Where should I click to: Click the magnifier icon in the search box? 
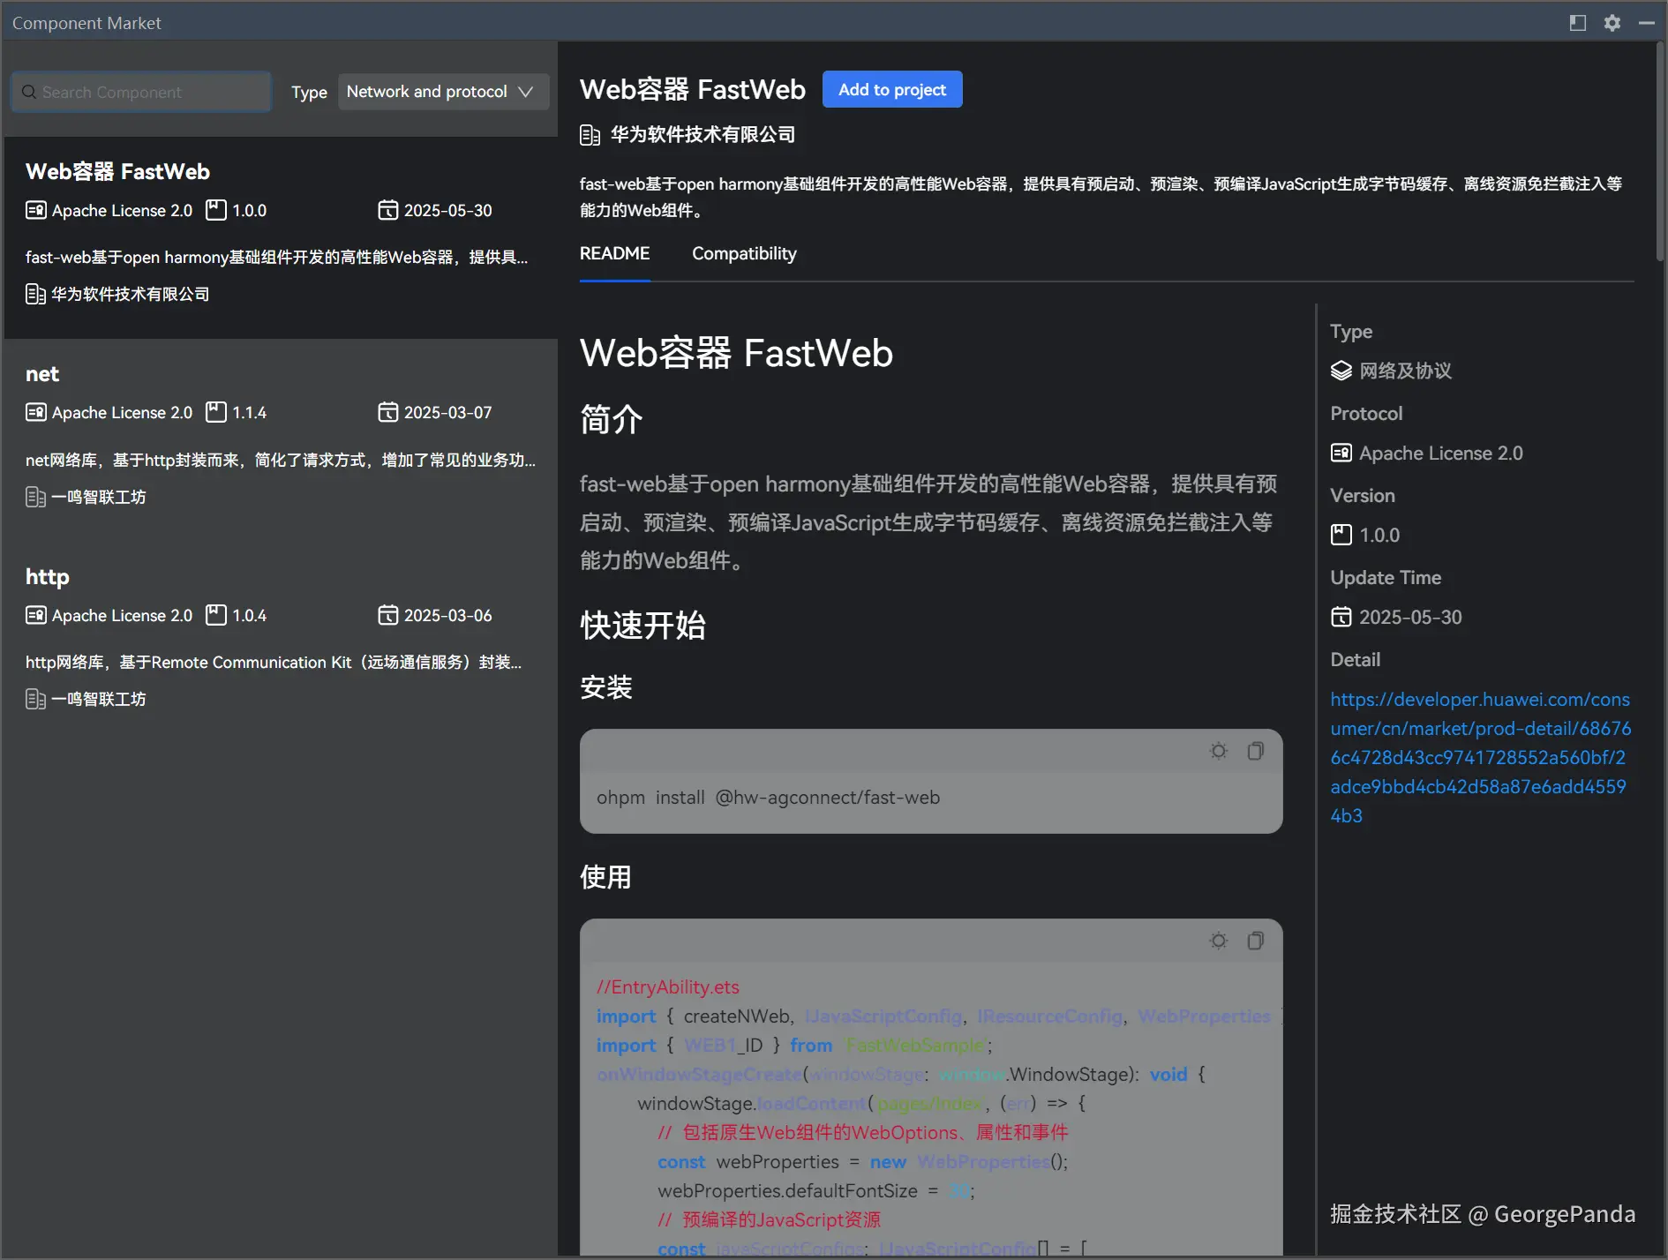point(29,92)
